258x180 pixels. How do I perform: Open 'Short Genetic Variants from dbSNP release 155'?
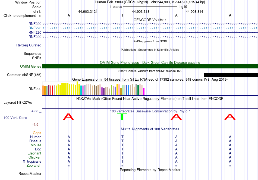click(x=150, y=71)
